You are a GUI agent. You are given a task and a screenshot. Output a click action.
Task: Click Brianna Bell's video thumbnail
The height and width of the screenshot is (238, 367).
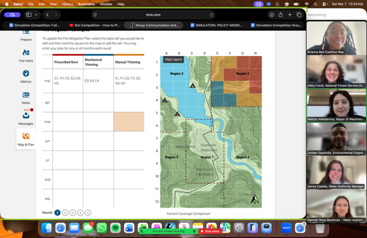(336, 38)
